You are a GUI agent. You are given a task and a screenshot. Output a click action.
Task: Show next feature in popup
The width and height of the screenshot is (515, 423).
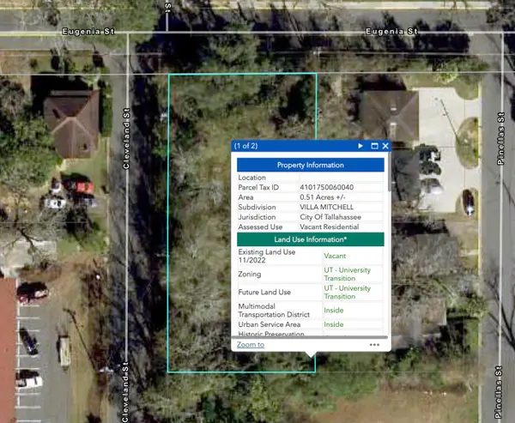point(360,146)
